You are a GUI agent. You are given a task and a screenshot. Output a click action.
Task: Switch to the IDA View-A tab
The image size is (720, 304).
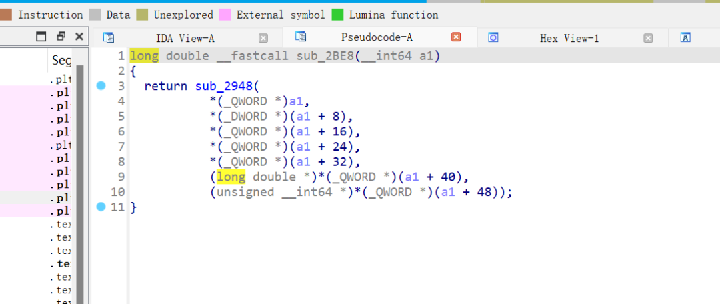(x=185, y=38)
